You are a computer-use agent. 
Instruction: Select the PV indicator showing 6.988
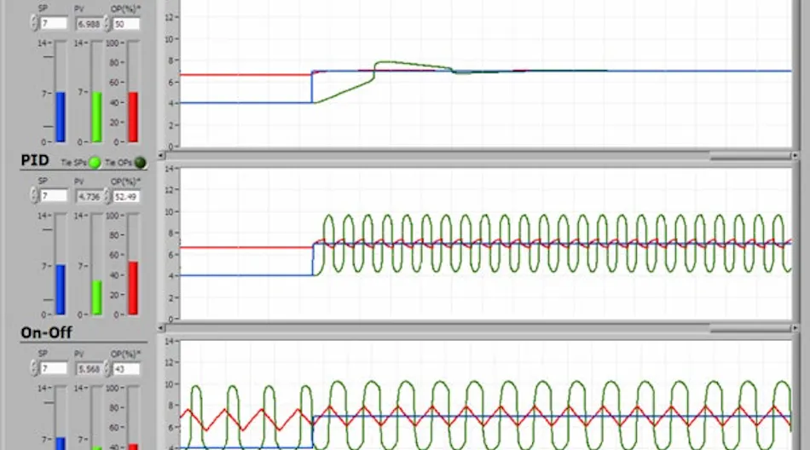tap(89, 24)
